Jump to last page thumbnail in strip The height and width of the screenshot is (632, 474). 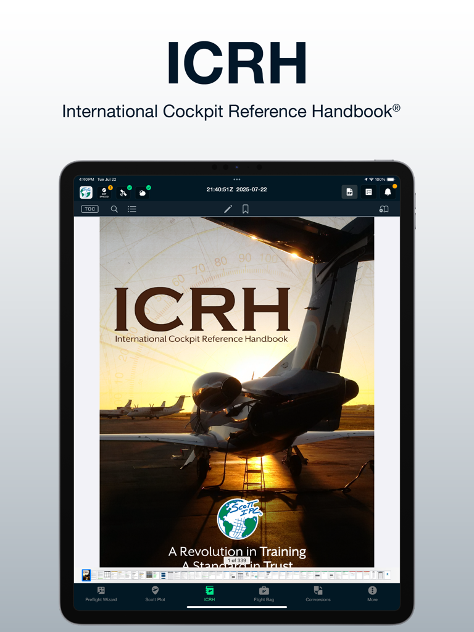coord(388,575)
